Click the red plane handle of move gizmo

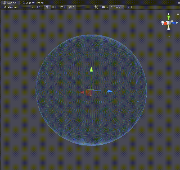click(89, 93)
